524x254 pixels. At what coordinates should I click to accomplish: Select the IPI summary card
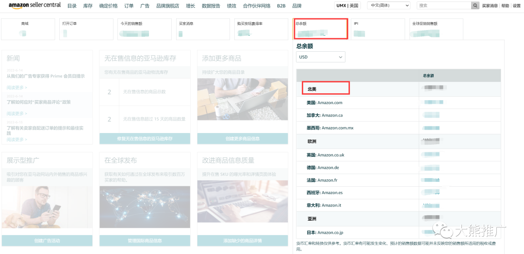click(x=378, y=29)
